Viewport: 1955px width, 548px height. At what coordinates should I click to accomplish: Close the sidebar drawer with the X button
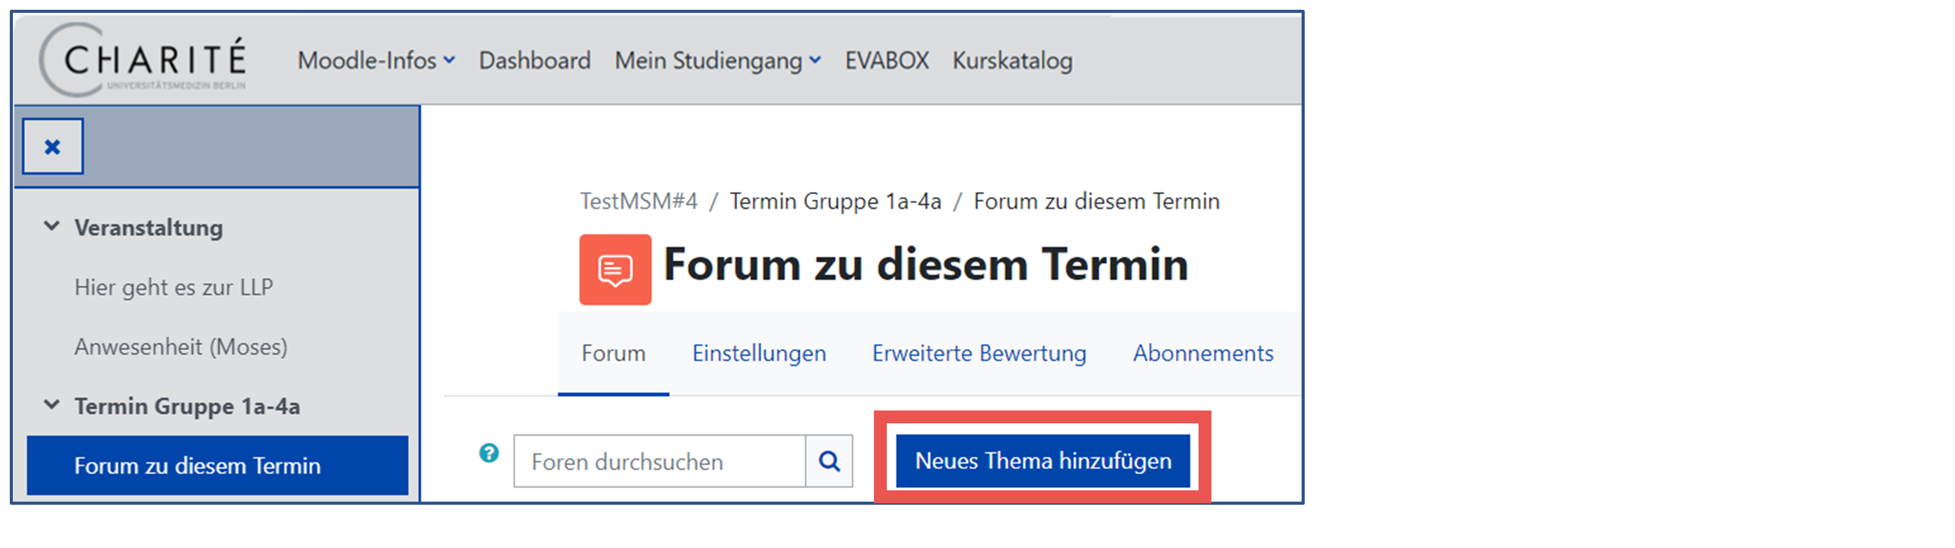pos(53,146)
